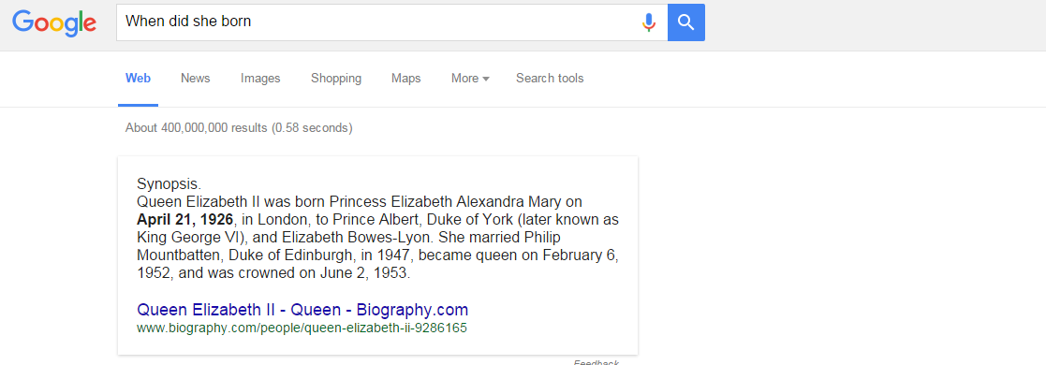
Task: Switch to the News tab
Action: tap(196, 79)
